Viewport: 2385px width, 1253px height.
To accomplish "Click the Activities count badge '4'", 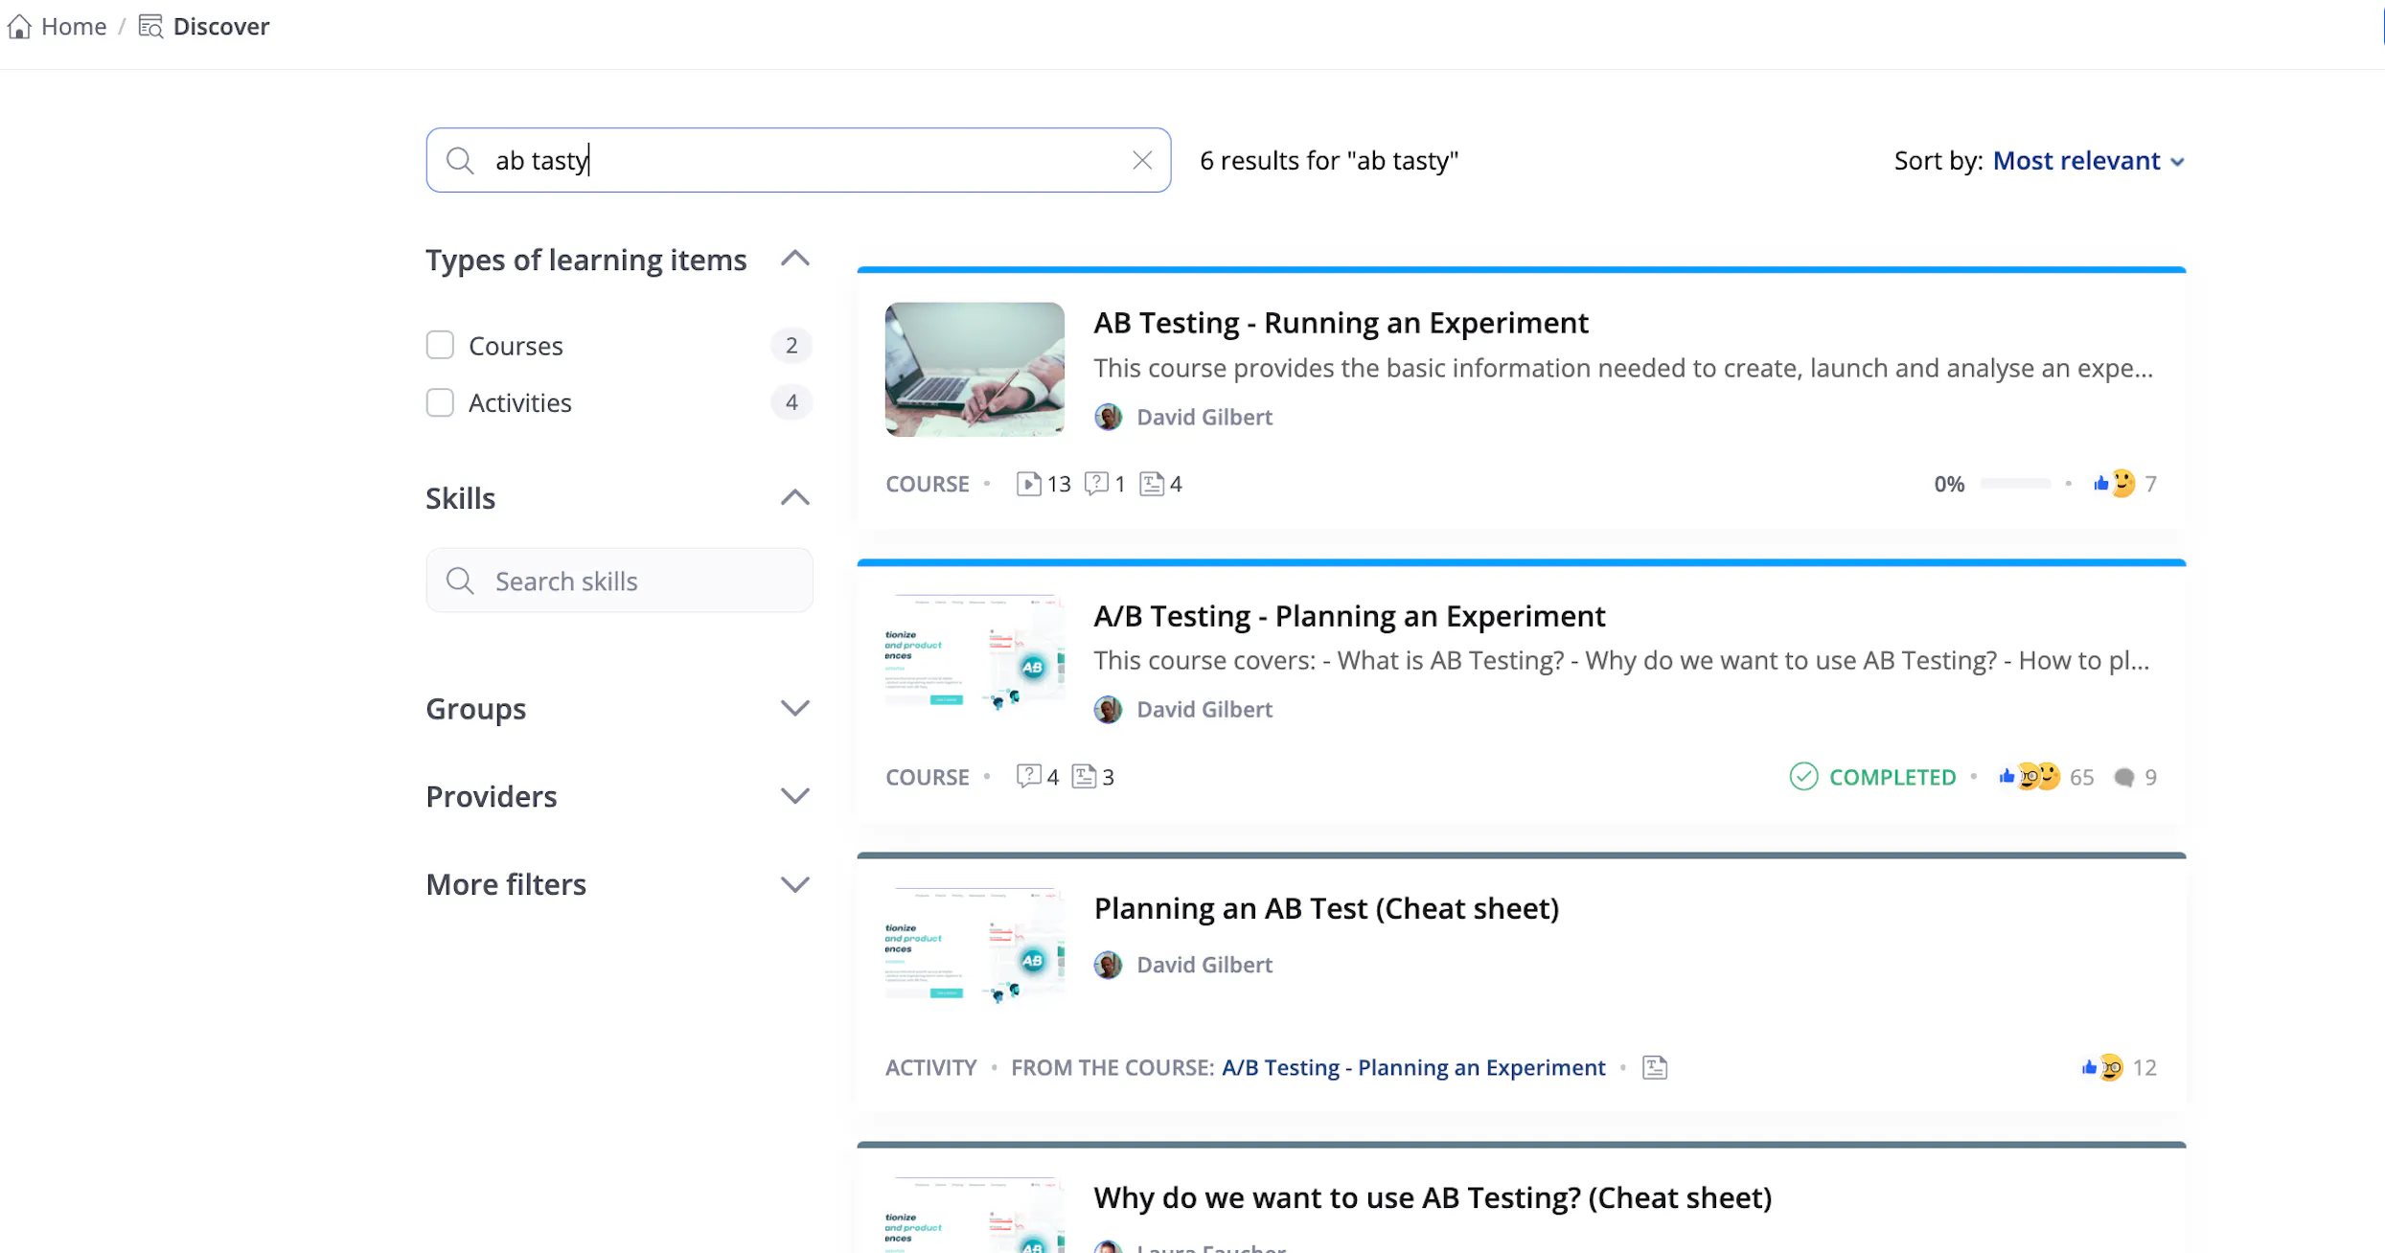I will [791, 402].
